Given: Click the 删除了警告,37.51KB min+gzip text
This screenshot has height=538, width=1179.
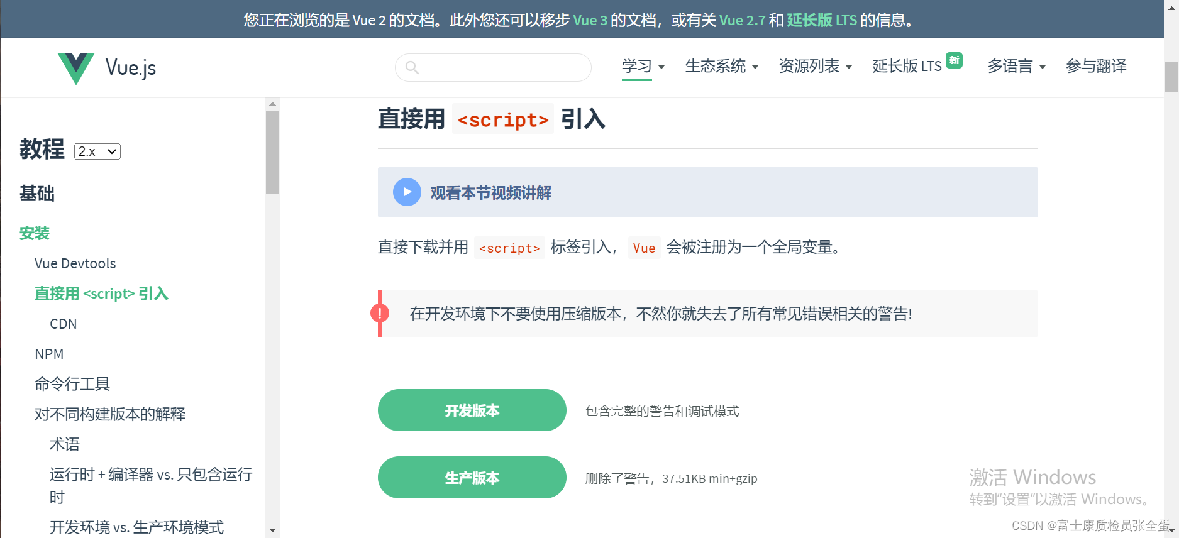Looking at the screenshot, I should click(x=671, y=478).
